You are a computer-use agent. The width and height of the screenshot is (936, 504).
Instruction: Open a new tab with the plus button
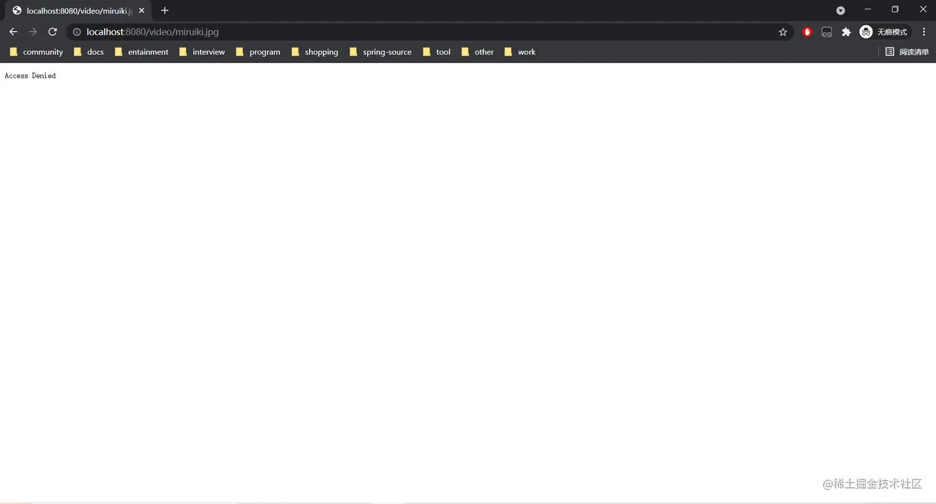[x=165, y=11]
